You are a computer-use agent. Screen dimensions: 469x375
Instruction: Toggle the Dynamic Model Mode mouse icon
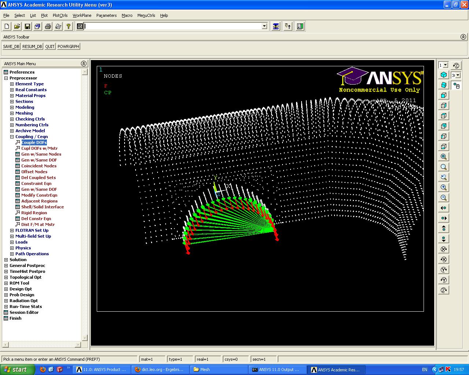(457, 85)
